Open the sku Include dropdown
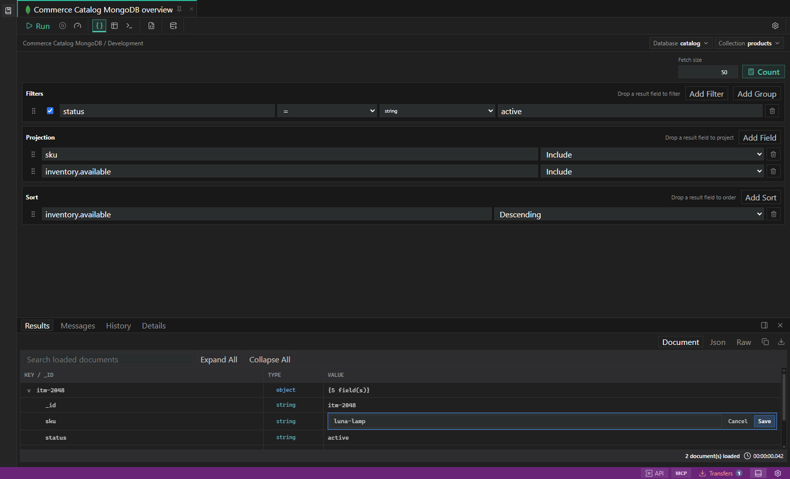790x479 pixels. coord(652,155)
